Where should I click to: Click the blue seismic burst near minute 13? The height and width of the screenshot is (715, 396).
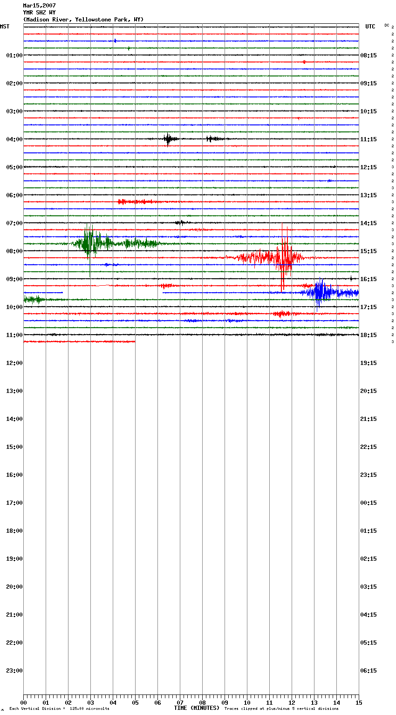pyautogui.click(x=321, y=293)
